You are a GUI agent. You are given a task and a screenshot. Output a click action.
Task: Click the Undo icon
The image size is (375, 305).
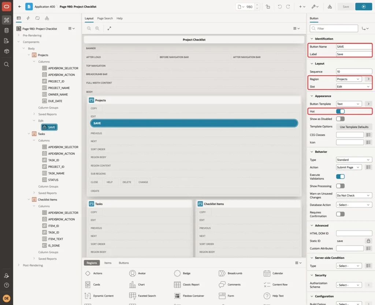click(279, 7)
